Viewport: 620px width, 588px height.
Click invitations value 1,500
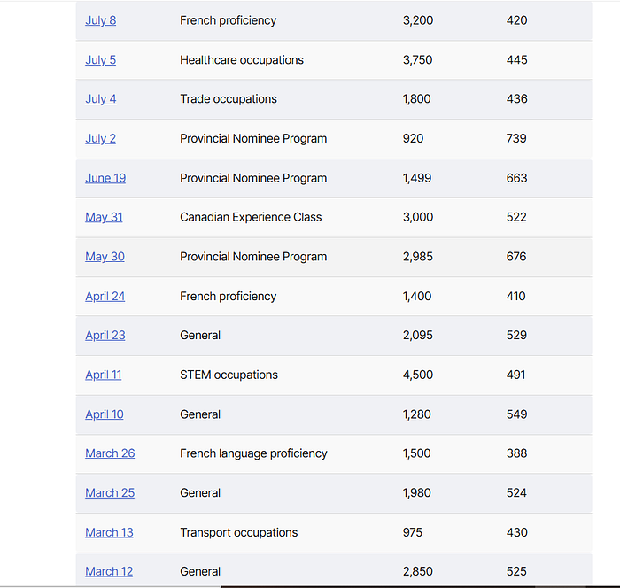(417, 453)
